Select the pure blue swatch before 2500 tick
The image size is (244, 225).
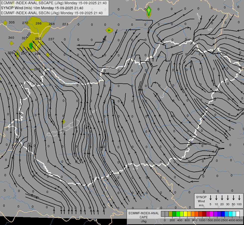[223, 214]
